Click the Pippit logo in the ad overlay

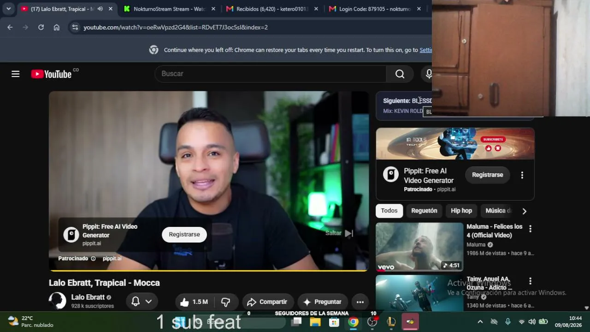tap(71, 235)
